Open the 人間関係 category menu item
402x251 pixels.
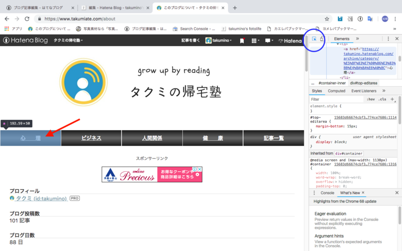coord(152,138)
